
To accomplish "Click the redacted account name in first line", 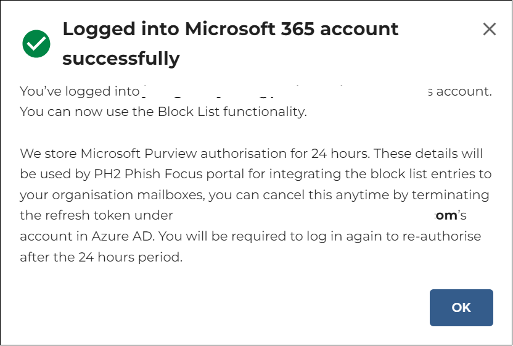I will (x=284, y=91).
